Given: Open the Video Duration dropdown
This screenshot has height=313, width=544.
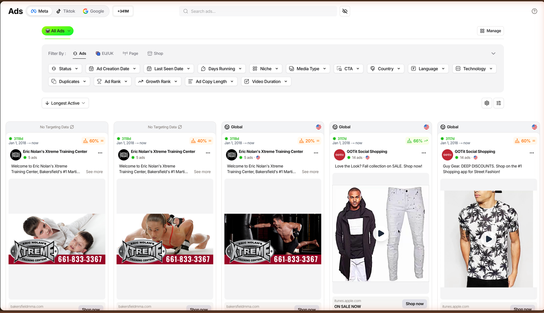Looking at the screenshot, I should (266, 82).
